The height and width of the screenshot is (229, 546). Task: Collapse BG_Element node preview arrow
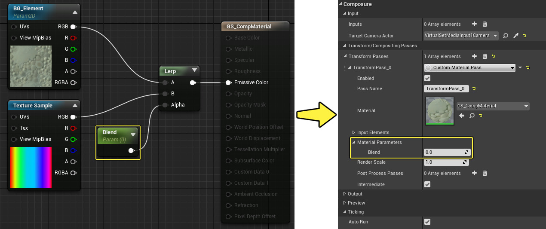(75, 12)
